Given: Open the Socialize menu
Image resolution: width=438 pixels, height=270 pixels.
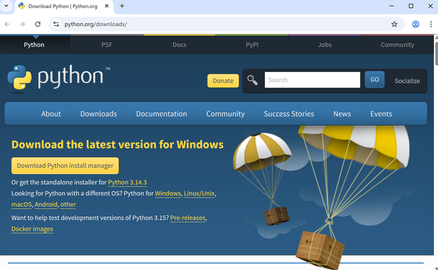Looking at the screenshot, I should point(407,81).
